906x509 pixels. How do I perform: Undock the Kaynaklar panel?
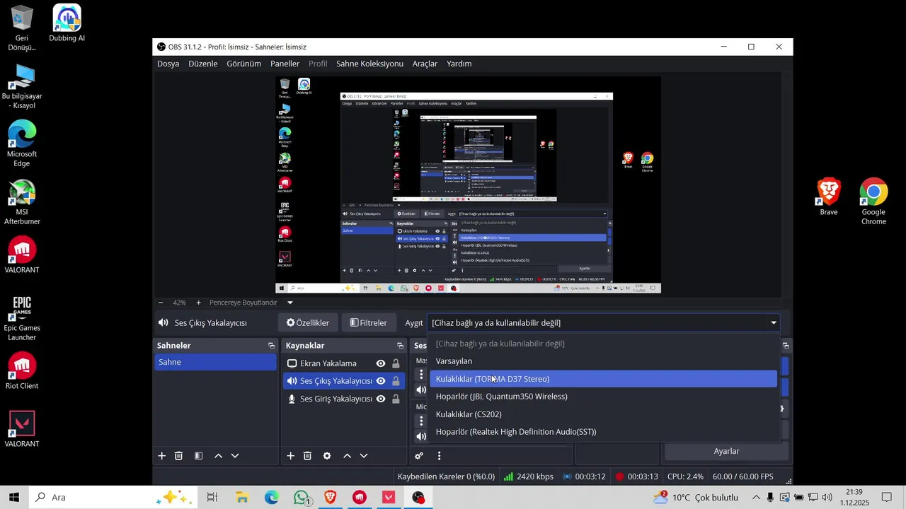400,346
